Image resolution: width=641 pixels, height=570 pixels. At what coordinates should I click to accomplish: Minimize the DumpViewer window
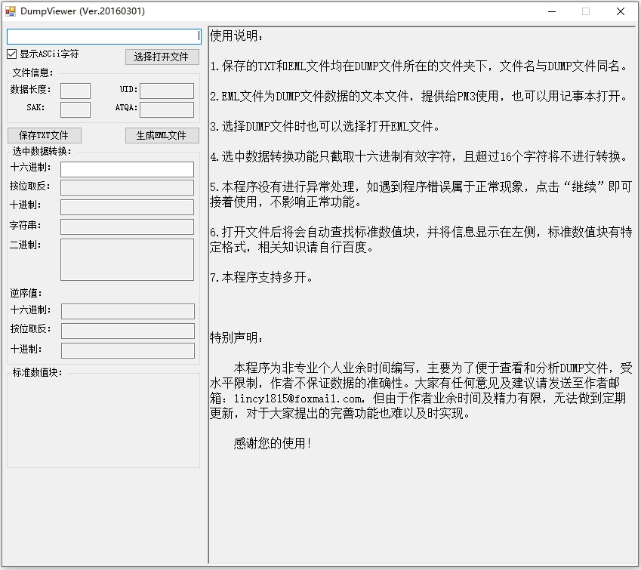coord(552,11)
